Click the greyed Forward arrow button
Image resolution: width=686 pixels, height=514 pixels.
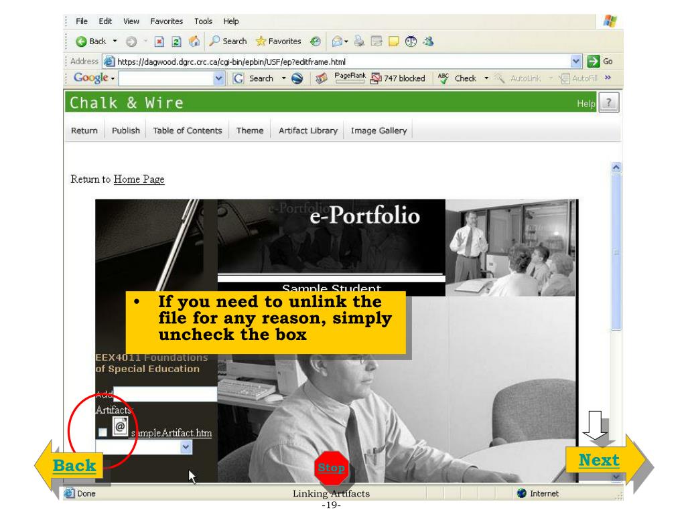pyautogui.click(x=131, y=41)
